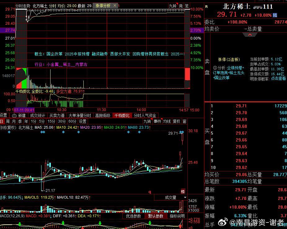The width and height of the screenshot is (287, 229).
Task: Select the 千档委比 indicator tab
Action: (x=122, y=115)
